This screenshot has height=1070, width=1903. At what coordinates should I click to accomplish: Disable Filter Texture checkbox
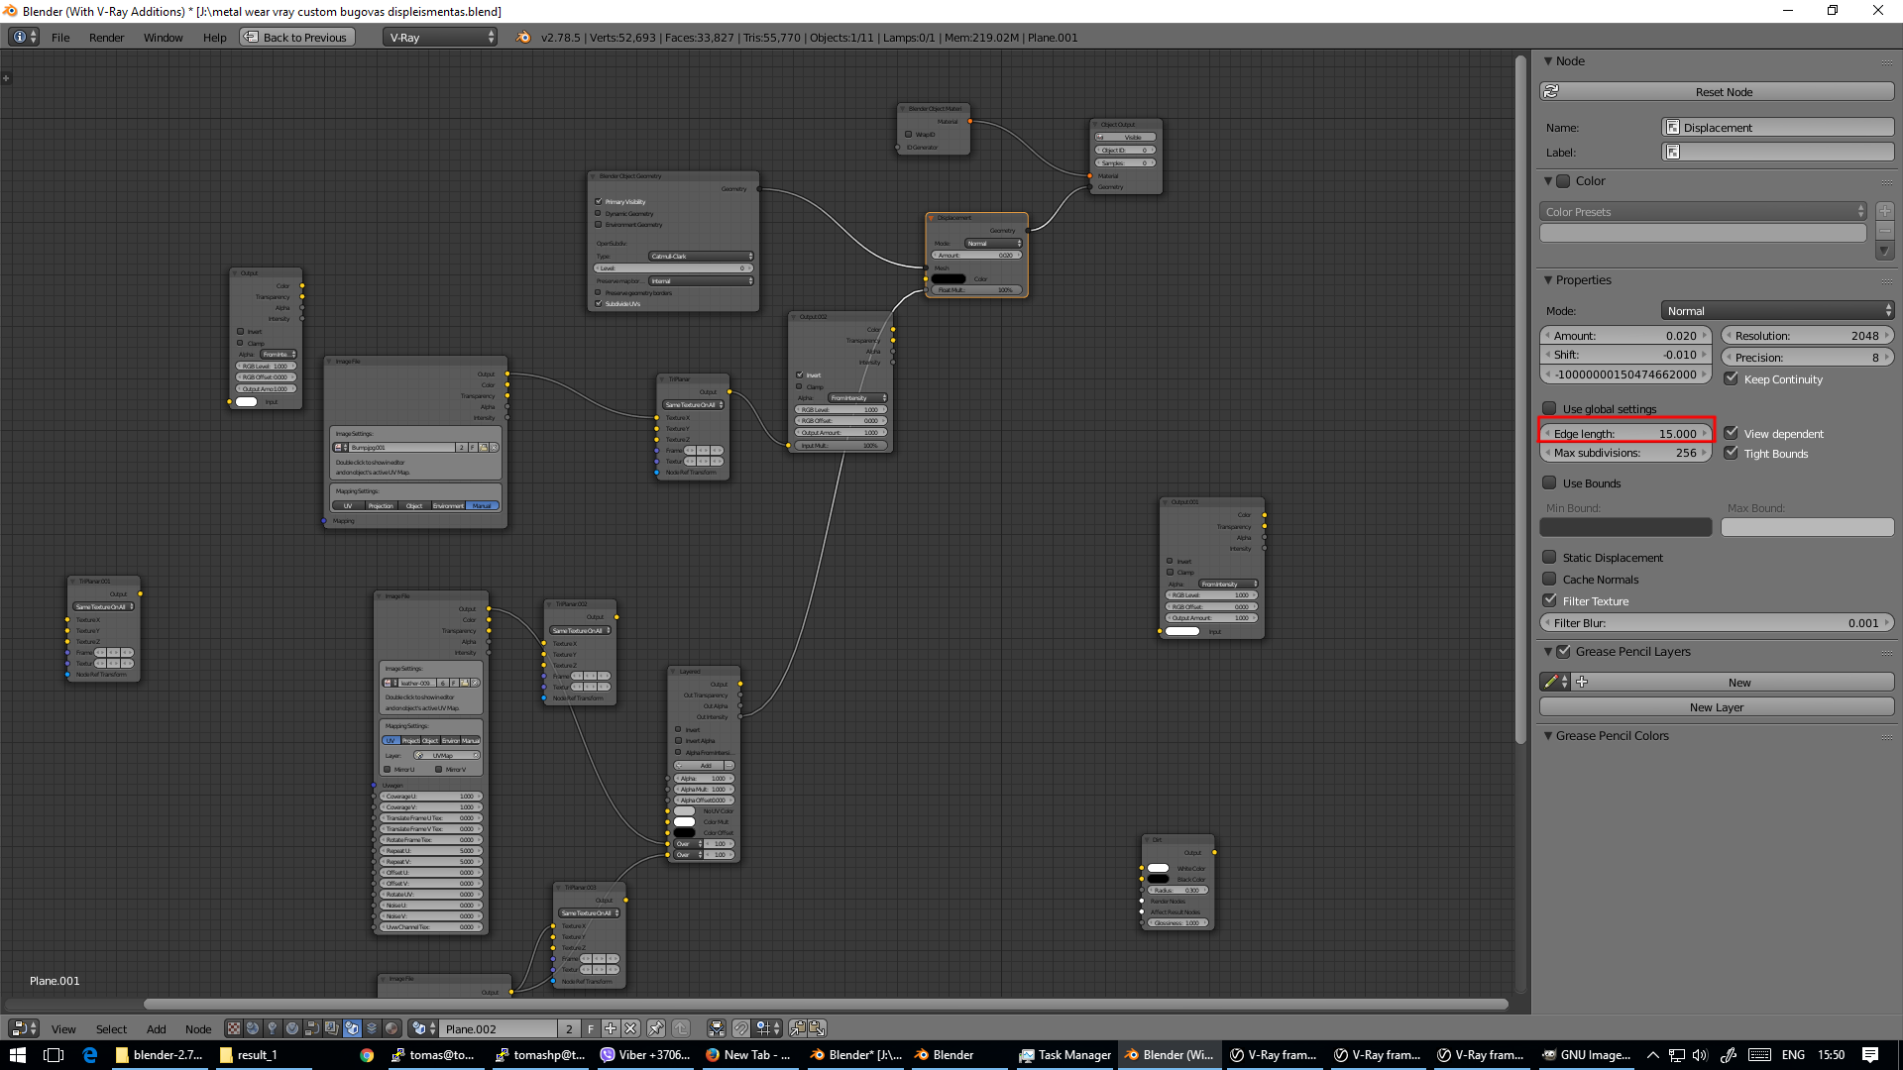(x=1549, y=600)
